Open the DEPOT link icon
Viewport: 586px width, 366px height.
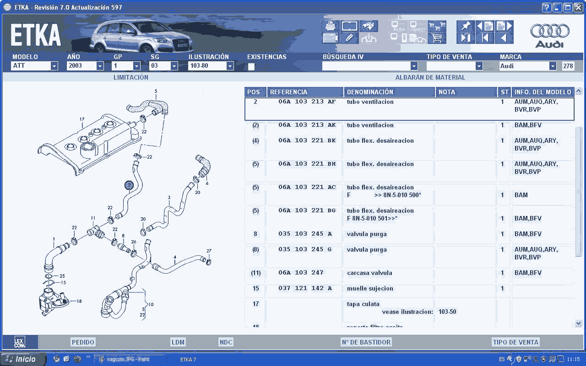tap(418, 26)
